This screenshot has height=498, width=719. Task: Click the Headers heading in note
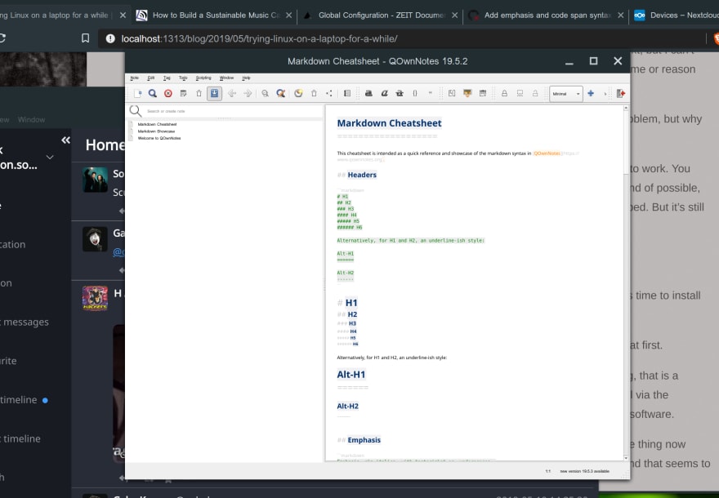tap(362, 175)
